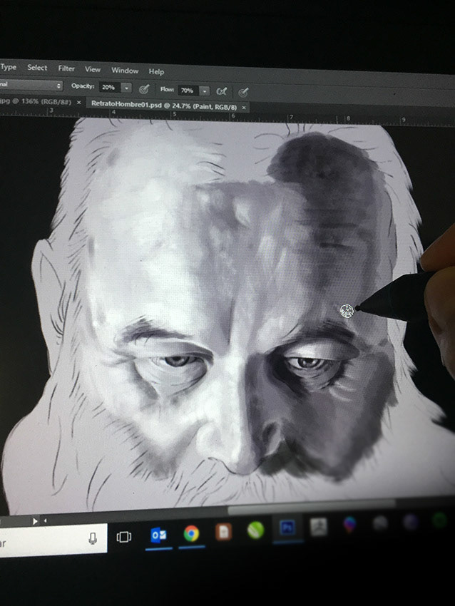The height and width of the screenshot is (606, 455).
Task: Open the Filter menu
Action: [66, 68]
